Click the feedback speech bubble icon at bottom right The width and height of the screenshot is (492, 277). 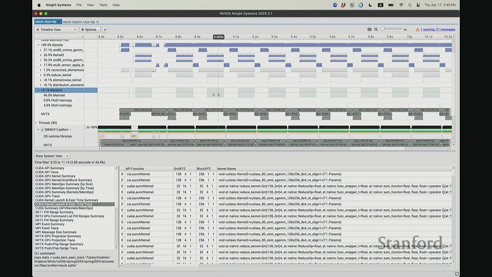point(457,274)
